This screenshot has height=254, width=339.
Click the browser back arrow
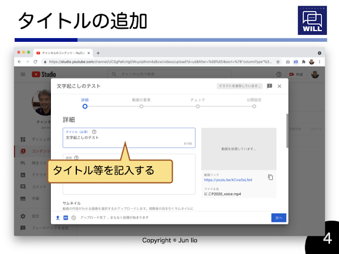pos(20,62)
